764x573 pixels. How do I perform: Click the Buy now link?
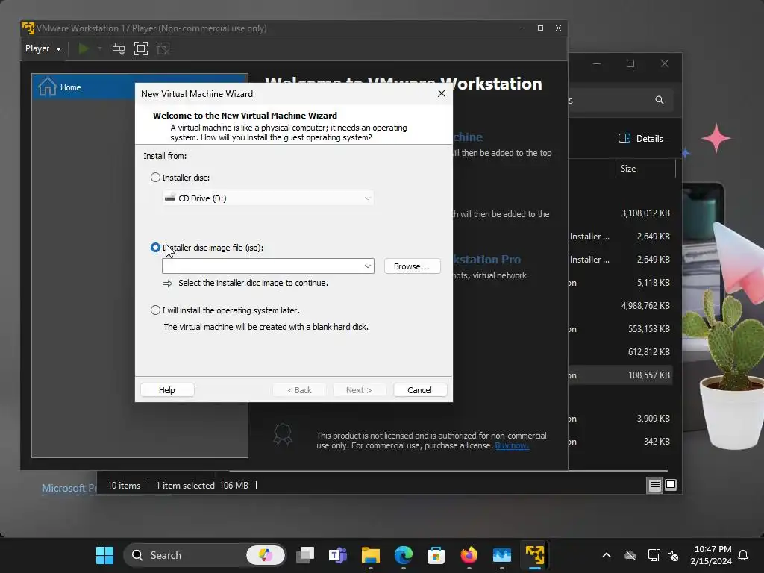tap(512, 445)
